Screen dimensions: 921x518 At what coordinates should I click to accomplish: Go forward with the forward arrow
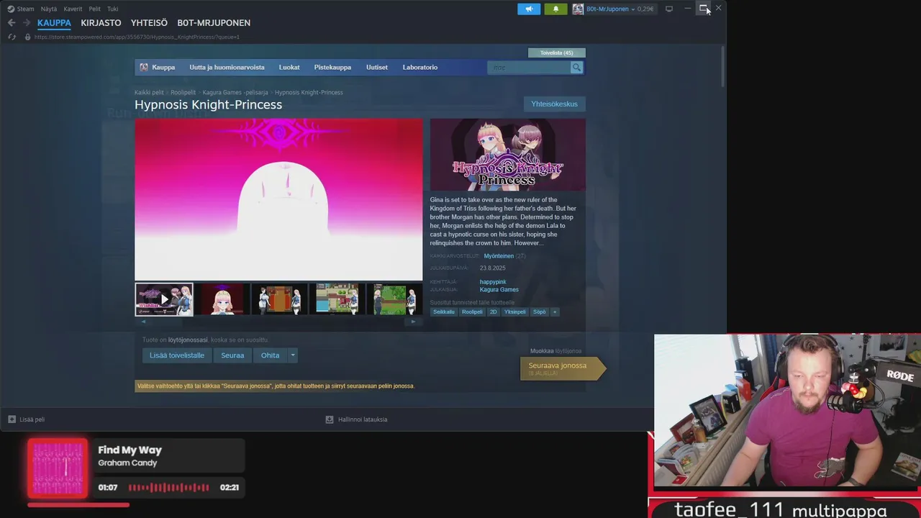tap(27, 23)
